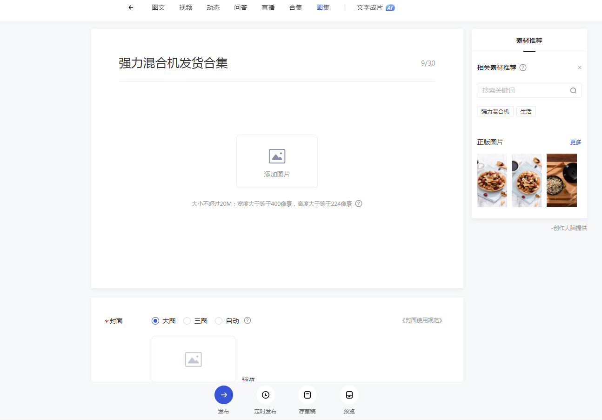Click the AI badge icon
The width and height of the screenshot is (602, 420).
[390, 7]
